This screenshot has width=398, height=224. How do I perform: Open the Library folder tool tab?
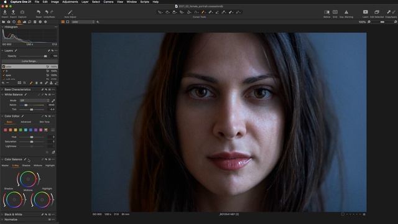(x=3, y=22)
